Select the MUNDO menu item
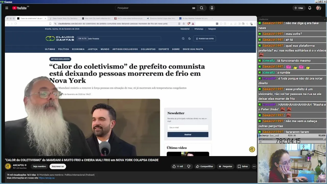 (x=105, y=49)
